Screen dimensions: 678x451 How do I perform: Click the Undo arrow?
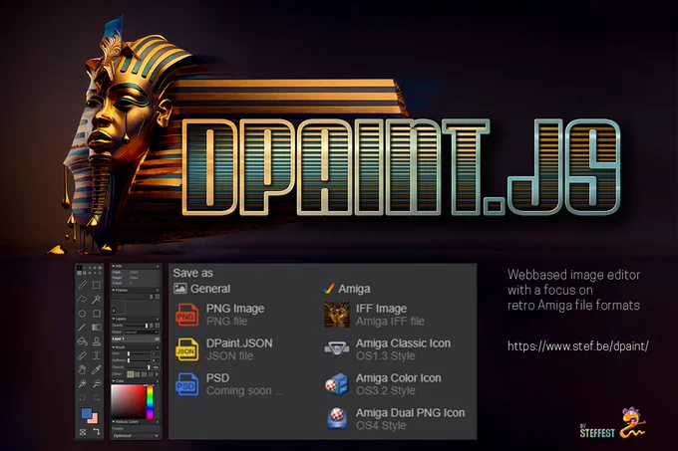coord(82,398)
